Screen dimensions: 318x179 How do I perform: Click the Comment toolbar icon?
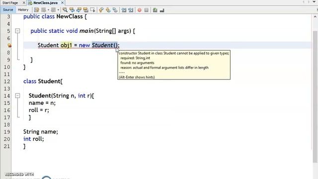pyautogui.click(x=155, y=10)
